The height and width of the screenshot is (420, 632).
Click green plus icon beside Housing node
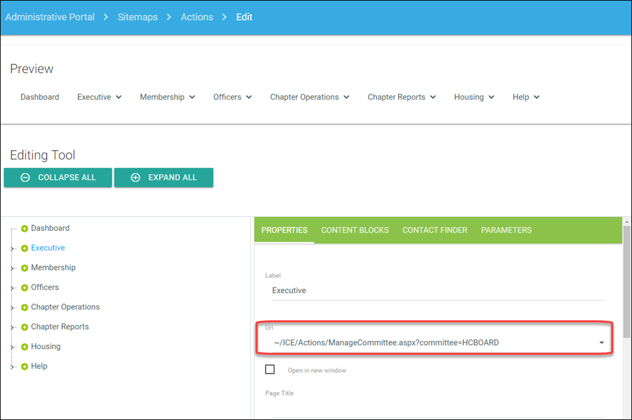coord(25,347)
